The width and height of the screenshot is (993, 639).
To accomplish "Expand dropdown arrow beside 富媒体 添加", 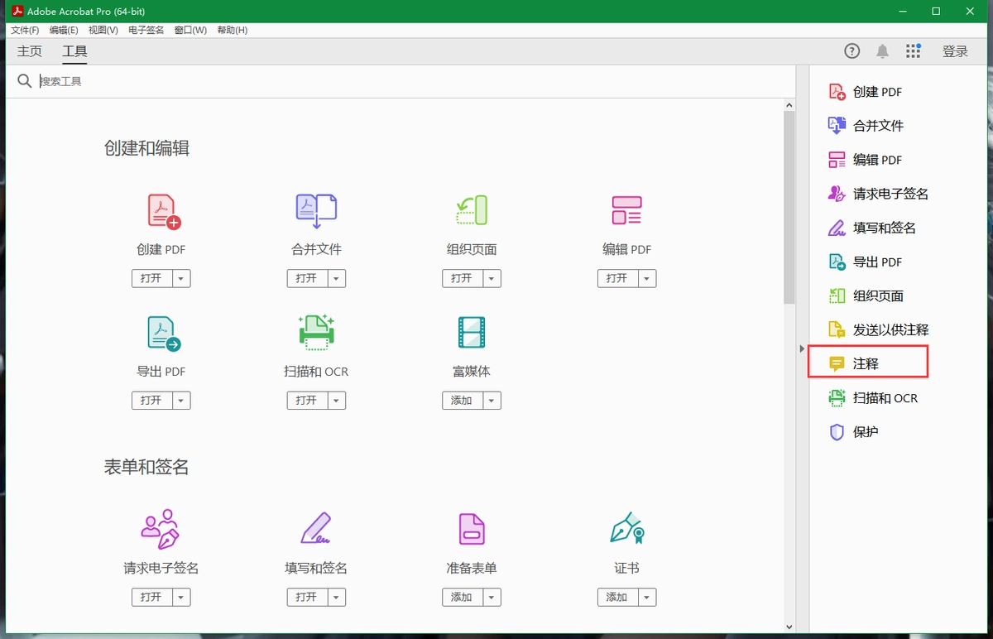I will click(492, 401).
